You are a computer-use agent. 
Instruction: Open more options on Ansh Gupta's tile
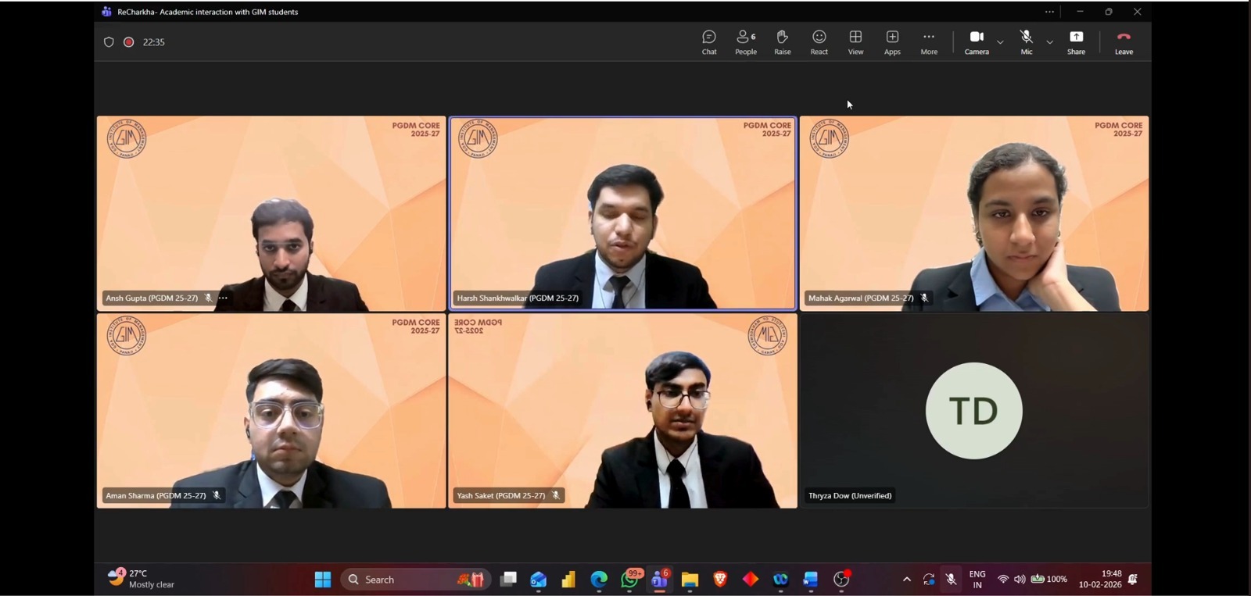tap(224, 298)
